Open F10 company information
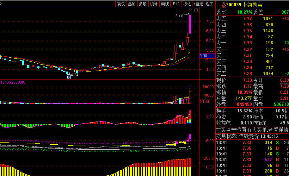The image size is (289, 176). (x=176, y=4)
